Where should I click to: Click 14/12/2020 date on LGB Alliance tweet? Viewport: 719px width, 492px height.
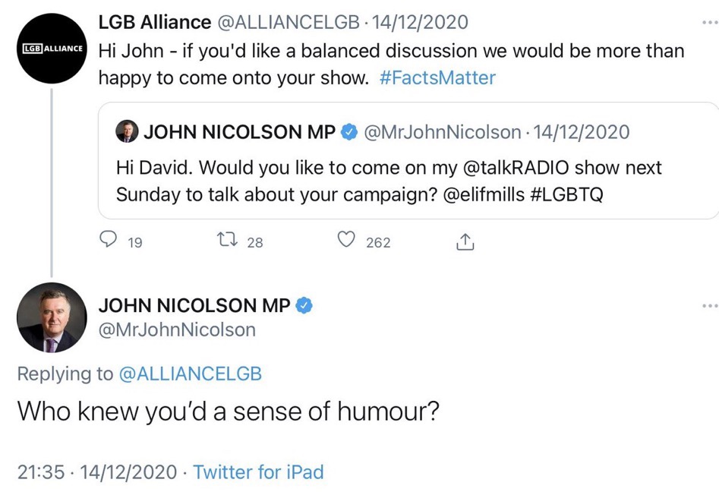[x=420, y=22]
